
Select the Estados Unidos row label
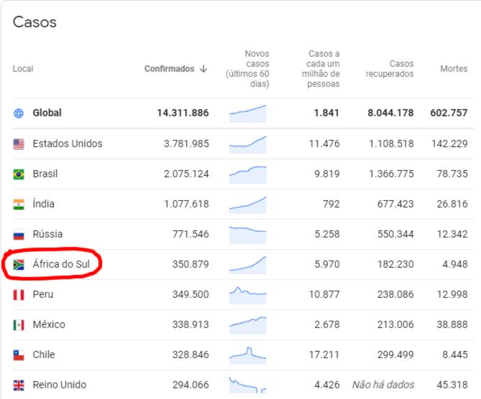click(x=68, y=144)
